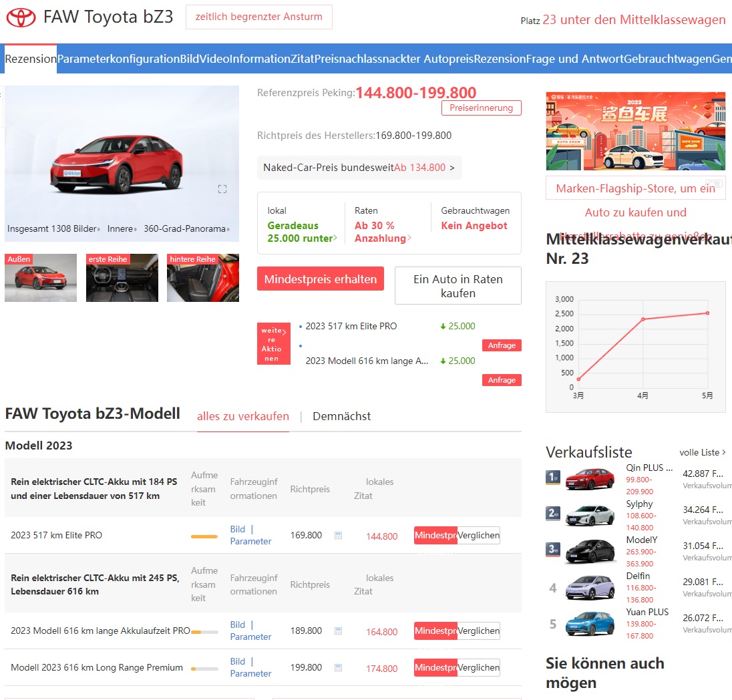Open the Yuan PLUS car image

[590, 623]
